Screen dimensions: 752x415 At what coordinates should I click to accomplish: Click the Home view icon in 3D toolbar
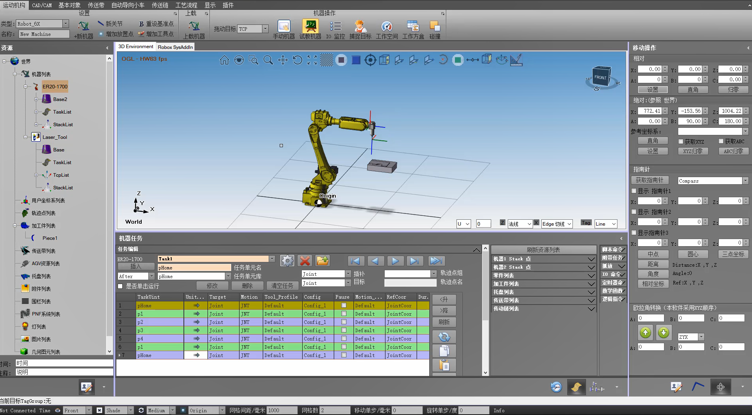pyautogui.click(x=224, y=60)
